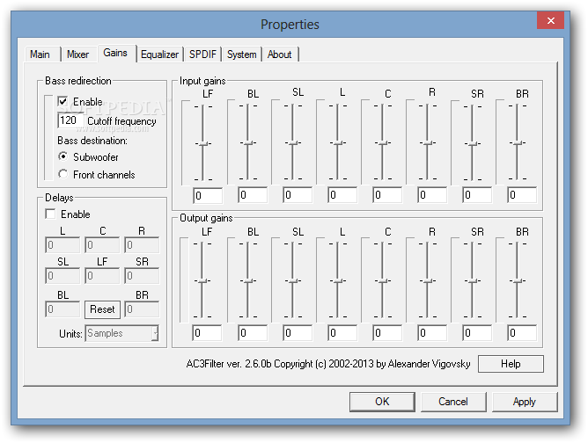Go to the Equalizer tab
This screenshot has height=443, width=588.
[159, 54]
